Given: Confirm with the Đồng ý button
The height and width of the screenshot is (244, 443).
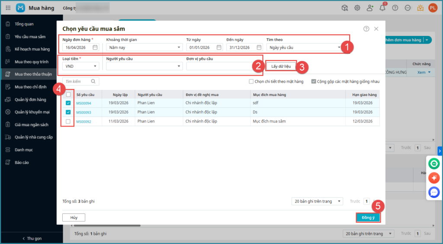Looking at the screenshot, I should (x=368, y=218).
